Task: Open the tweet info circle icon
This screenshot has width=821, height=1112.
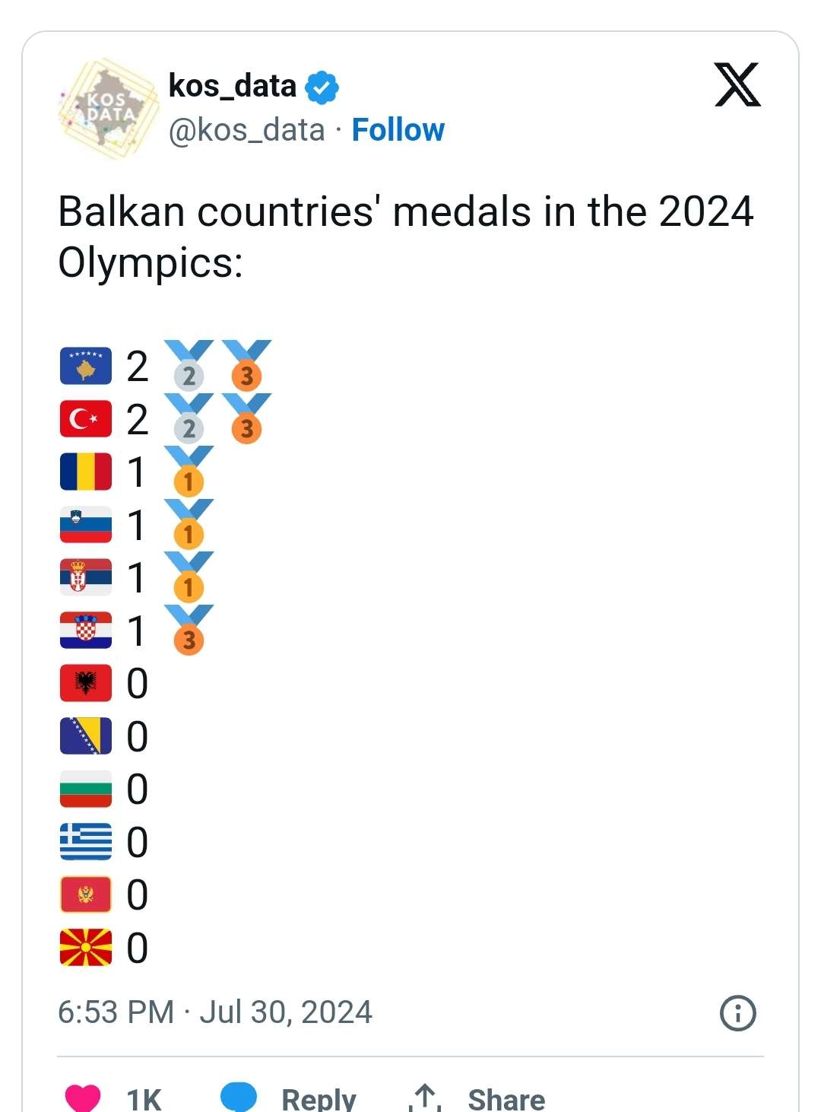Action: click(x=737, y=1012)
